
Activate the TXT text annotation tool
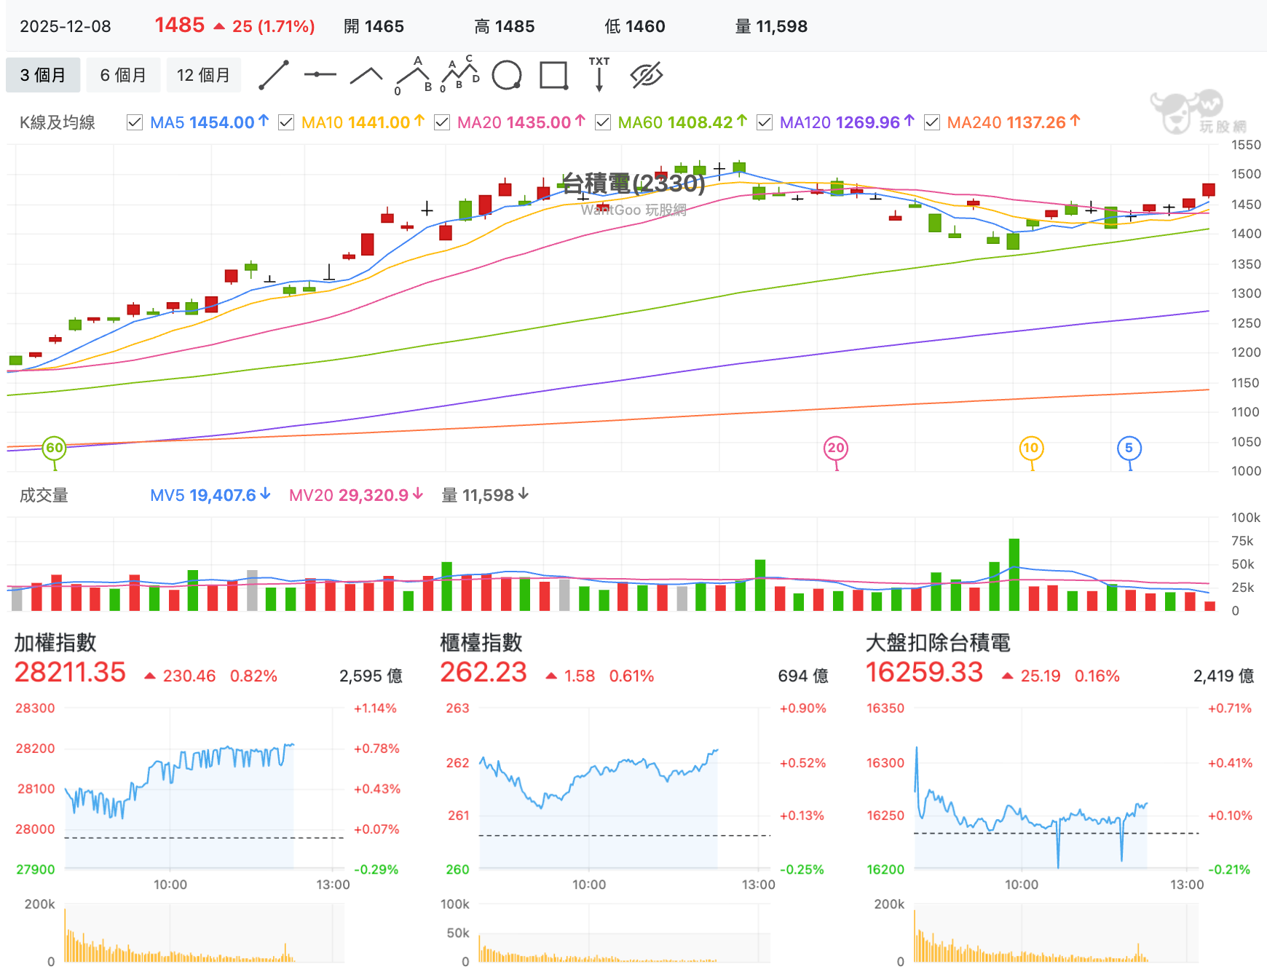pos(599,74)
